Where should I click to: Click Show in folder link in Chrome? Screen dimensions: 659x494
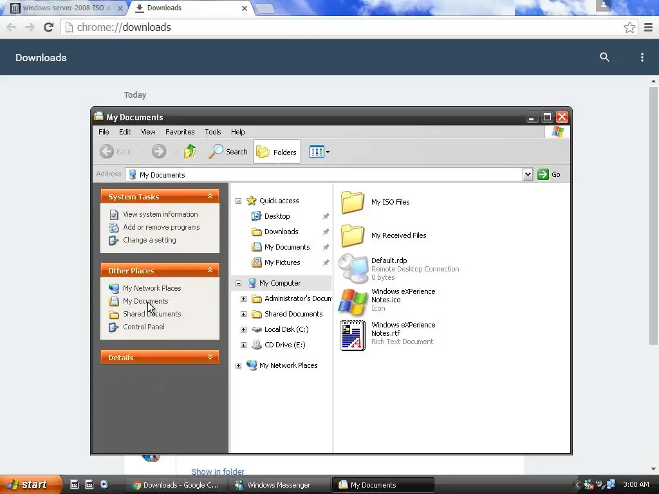click(218, 471)
